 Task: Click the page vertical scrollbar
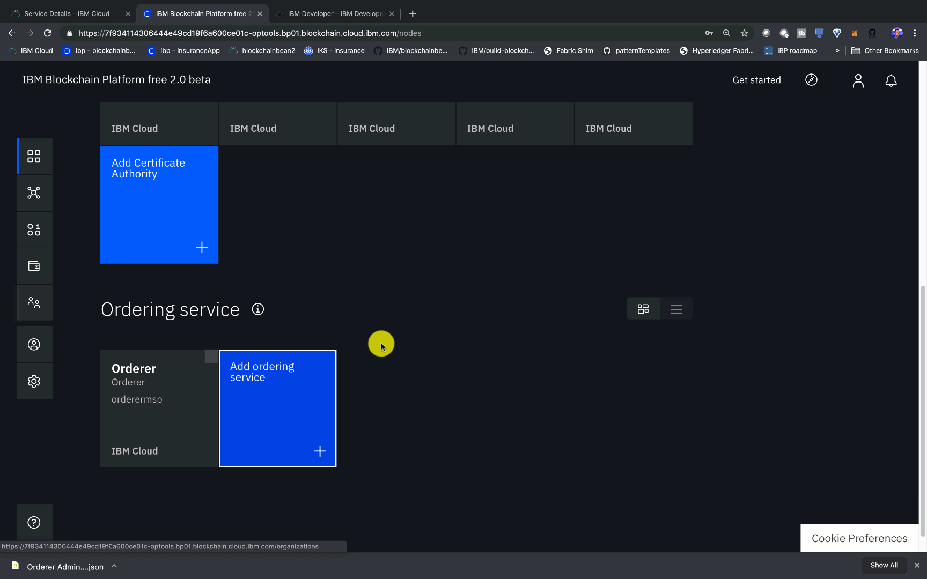[x=923, y=410]
